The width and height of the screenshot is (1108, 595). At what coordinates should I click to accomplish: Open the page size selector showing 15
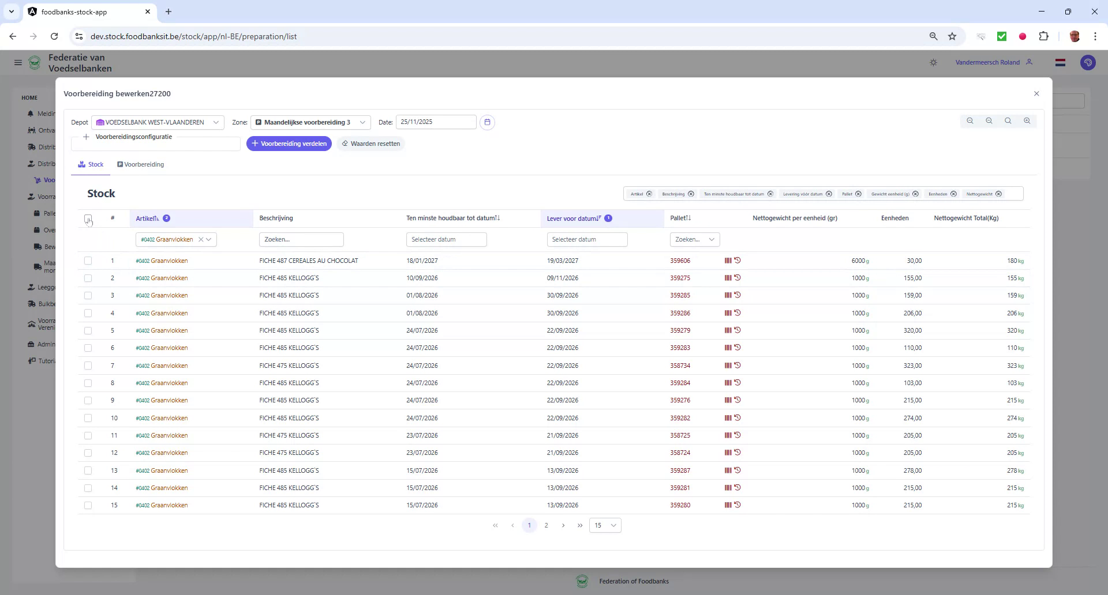click(x=604, y=525)
